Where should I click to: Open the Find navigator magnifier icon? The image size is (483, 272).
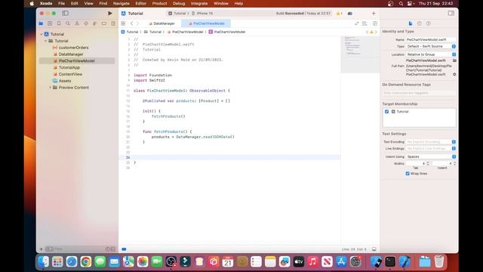(68, 23)
